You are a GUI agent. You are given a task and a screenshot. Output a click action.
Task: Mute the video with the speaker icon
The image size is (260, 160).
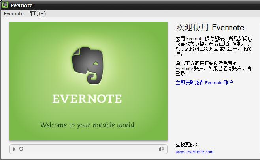[161, 149]
